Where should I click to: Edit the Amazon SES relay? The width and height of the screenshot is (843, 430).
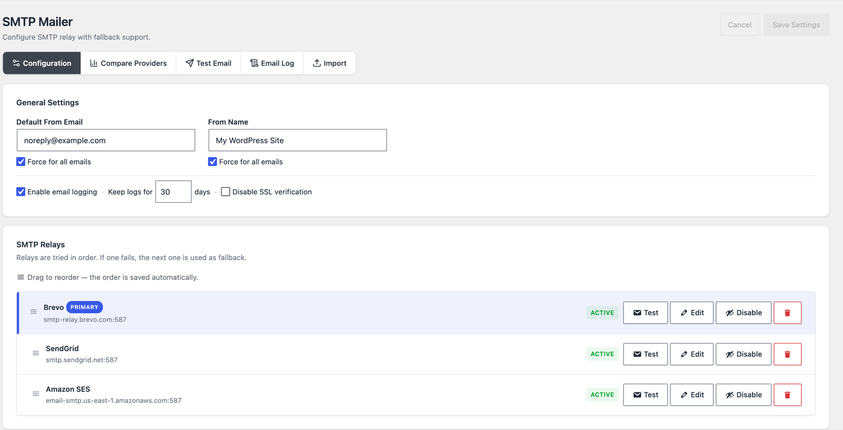(x=692, y=395)
